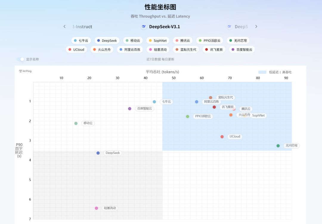322x224 pixels.
Task: Click the 近7日数据 每日更新 note
Action: (x=160, y=59)
